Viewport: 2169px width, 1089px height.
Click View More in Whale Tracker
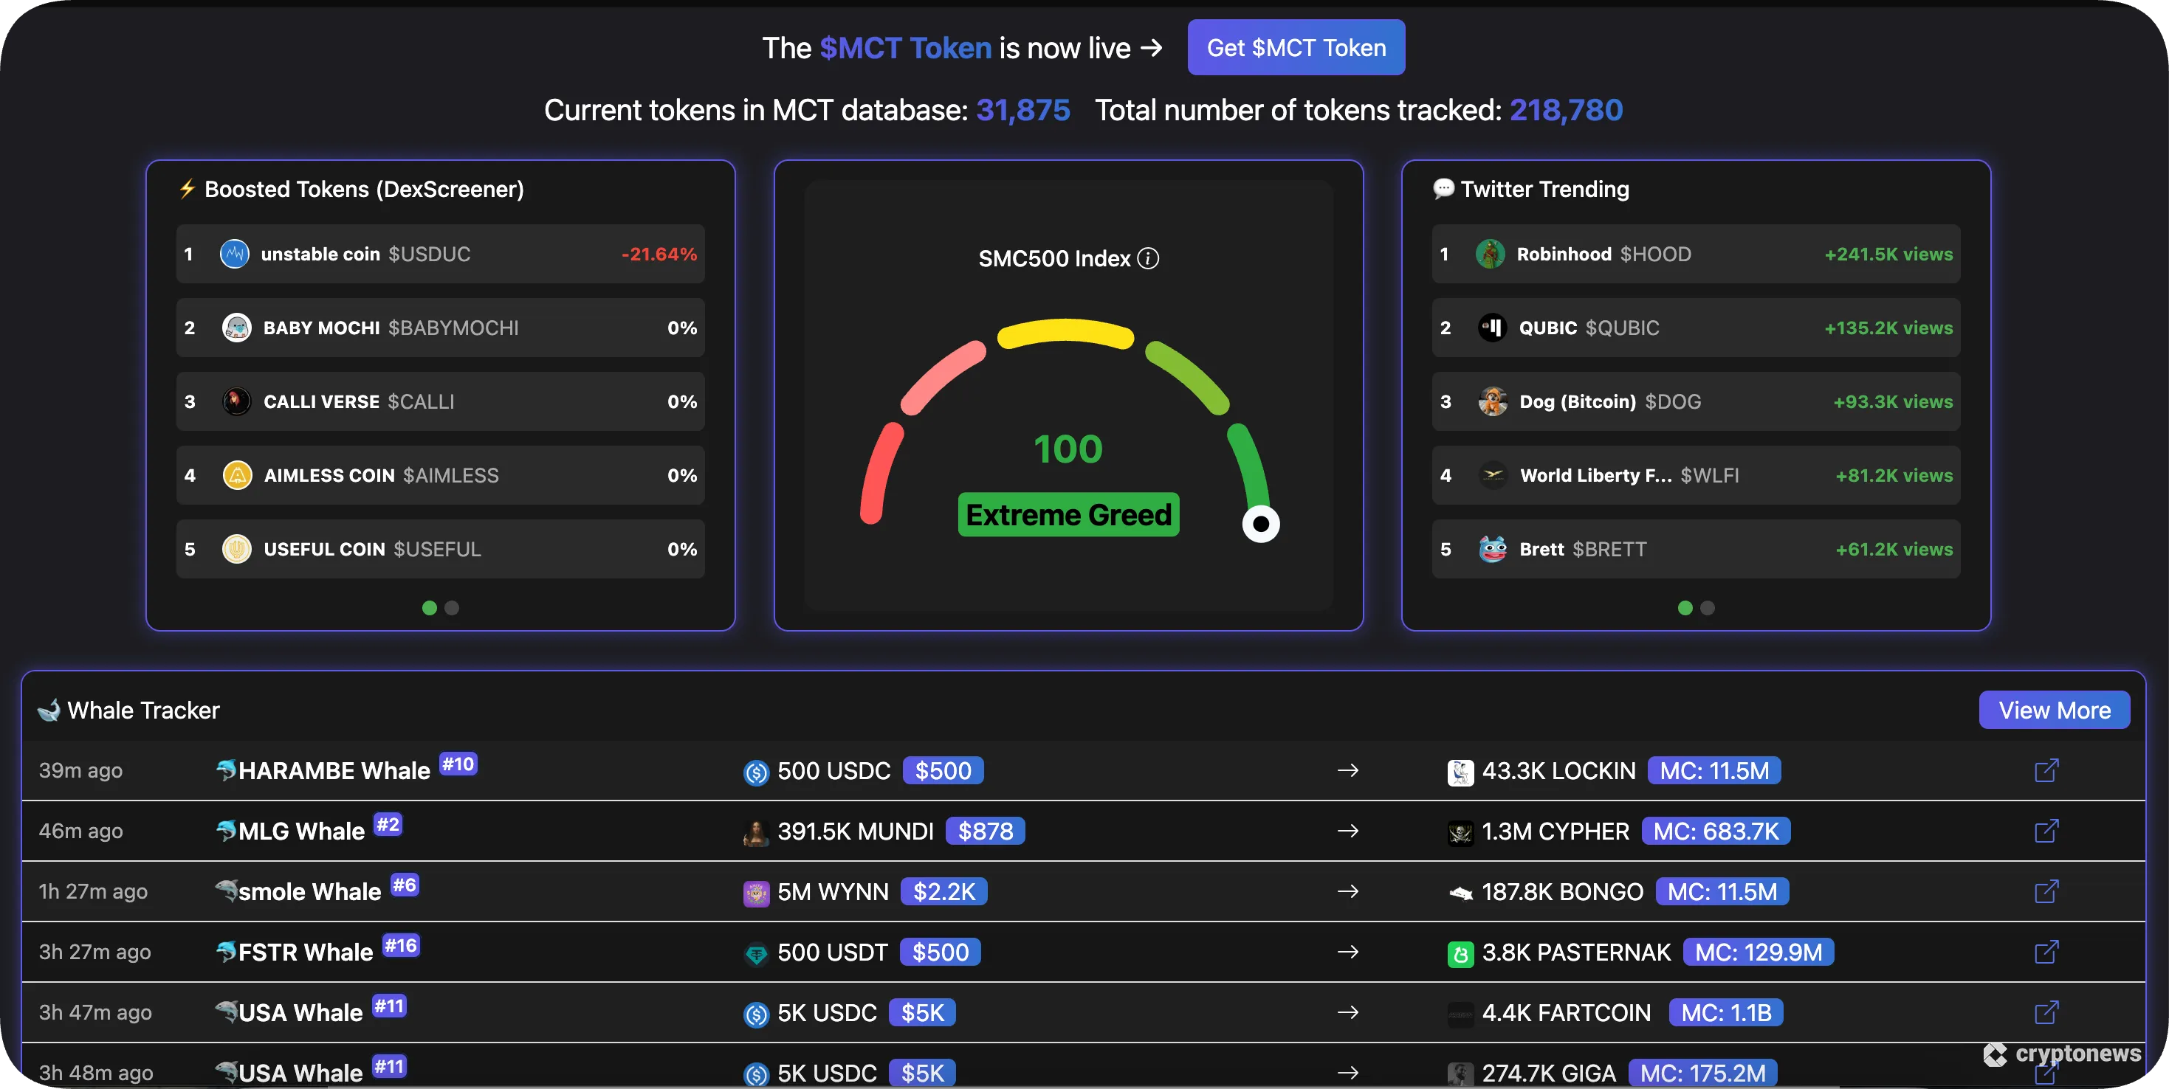2053,710
